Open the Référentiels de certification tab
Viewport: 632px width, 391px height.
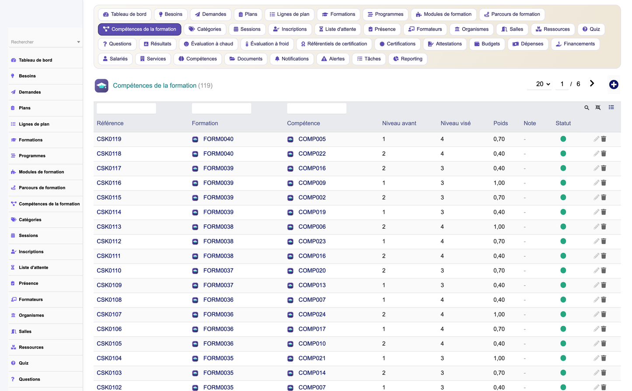334,44
